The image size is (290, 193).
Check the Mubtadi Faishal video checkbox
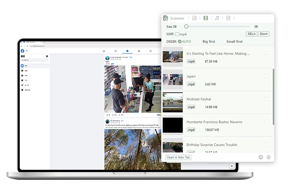coord(266,99)
